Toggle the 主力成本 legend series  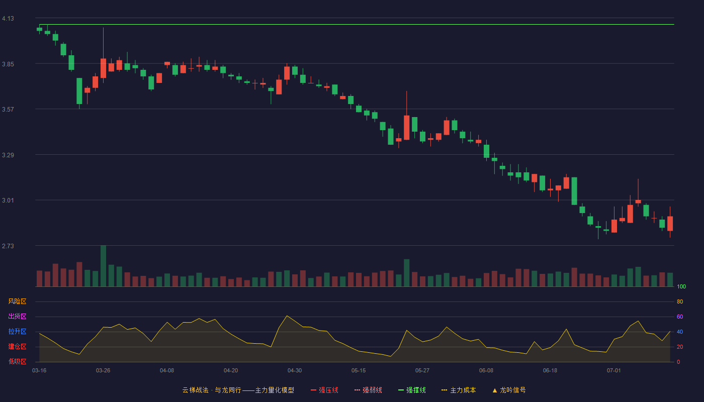(x=459, y=390)
